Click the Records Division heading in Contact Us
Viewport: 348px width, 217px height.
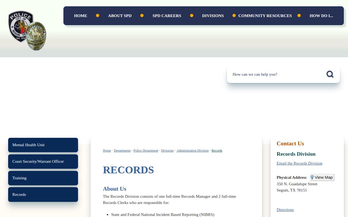pos(296,154)
